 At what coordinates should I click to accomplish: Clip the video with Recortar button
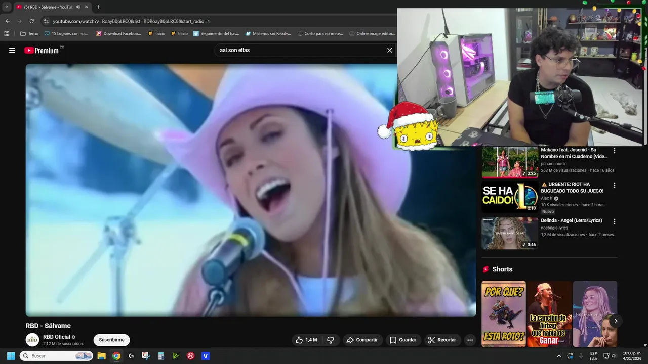pyautogui.click(x=441, y=340)
